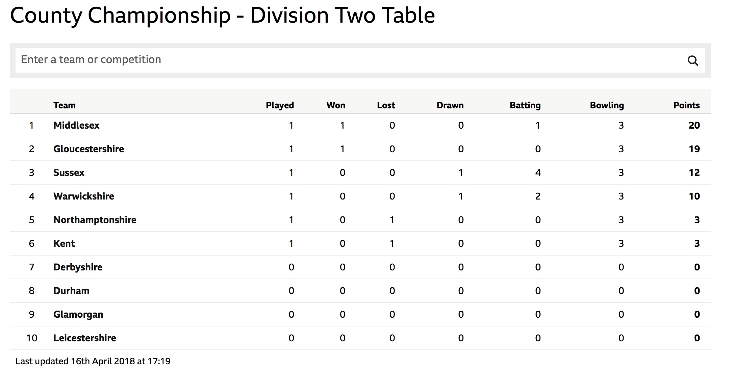Click Middlesex's 20 points value
Screen dimensions: 733x370
(x=694, y=125)
